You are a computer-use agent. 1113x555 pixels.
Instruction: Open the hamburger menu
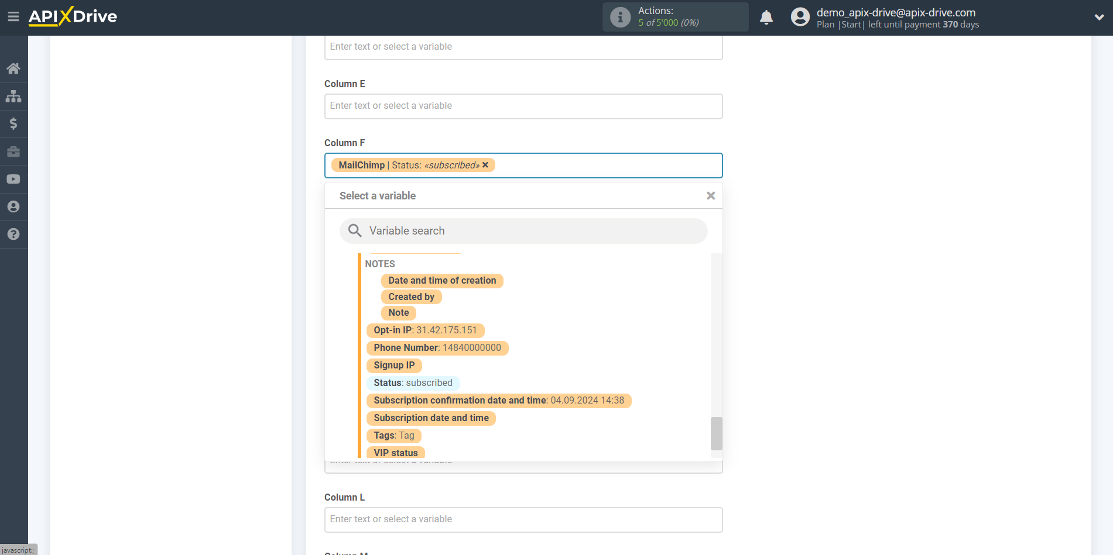coord(13,17)
